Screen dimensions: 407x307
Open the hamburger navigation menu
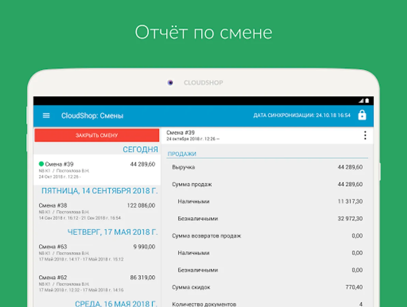46,116
